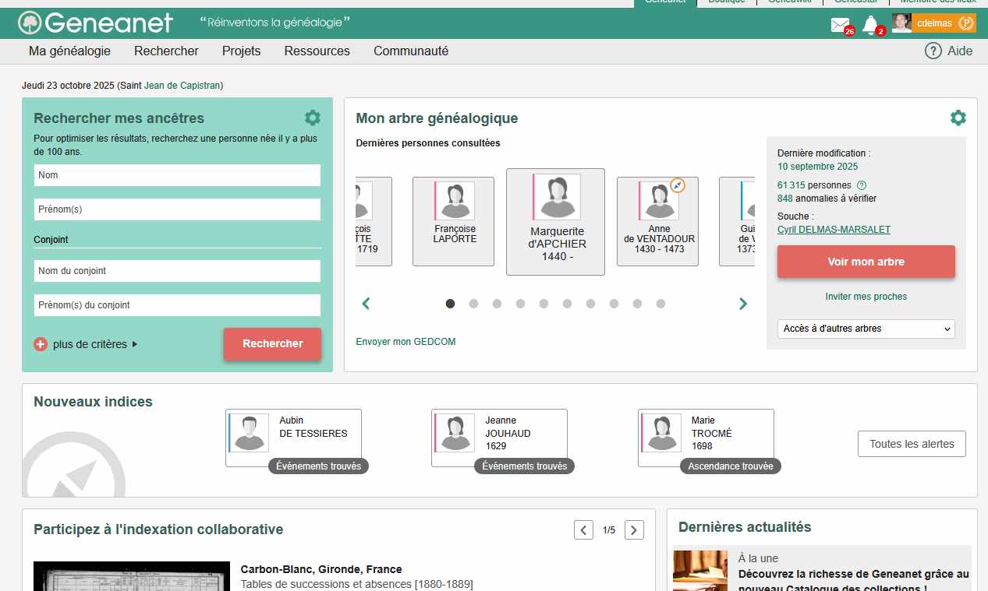
Task: Open the Communauté menu
Action: point(410,51)
